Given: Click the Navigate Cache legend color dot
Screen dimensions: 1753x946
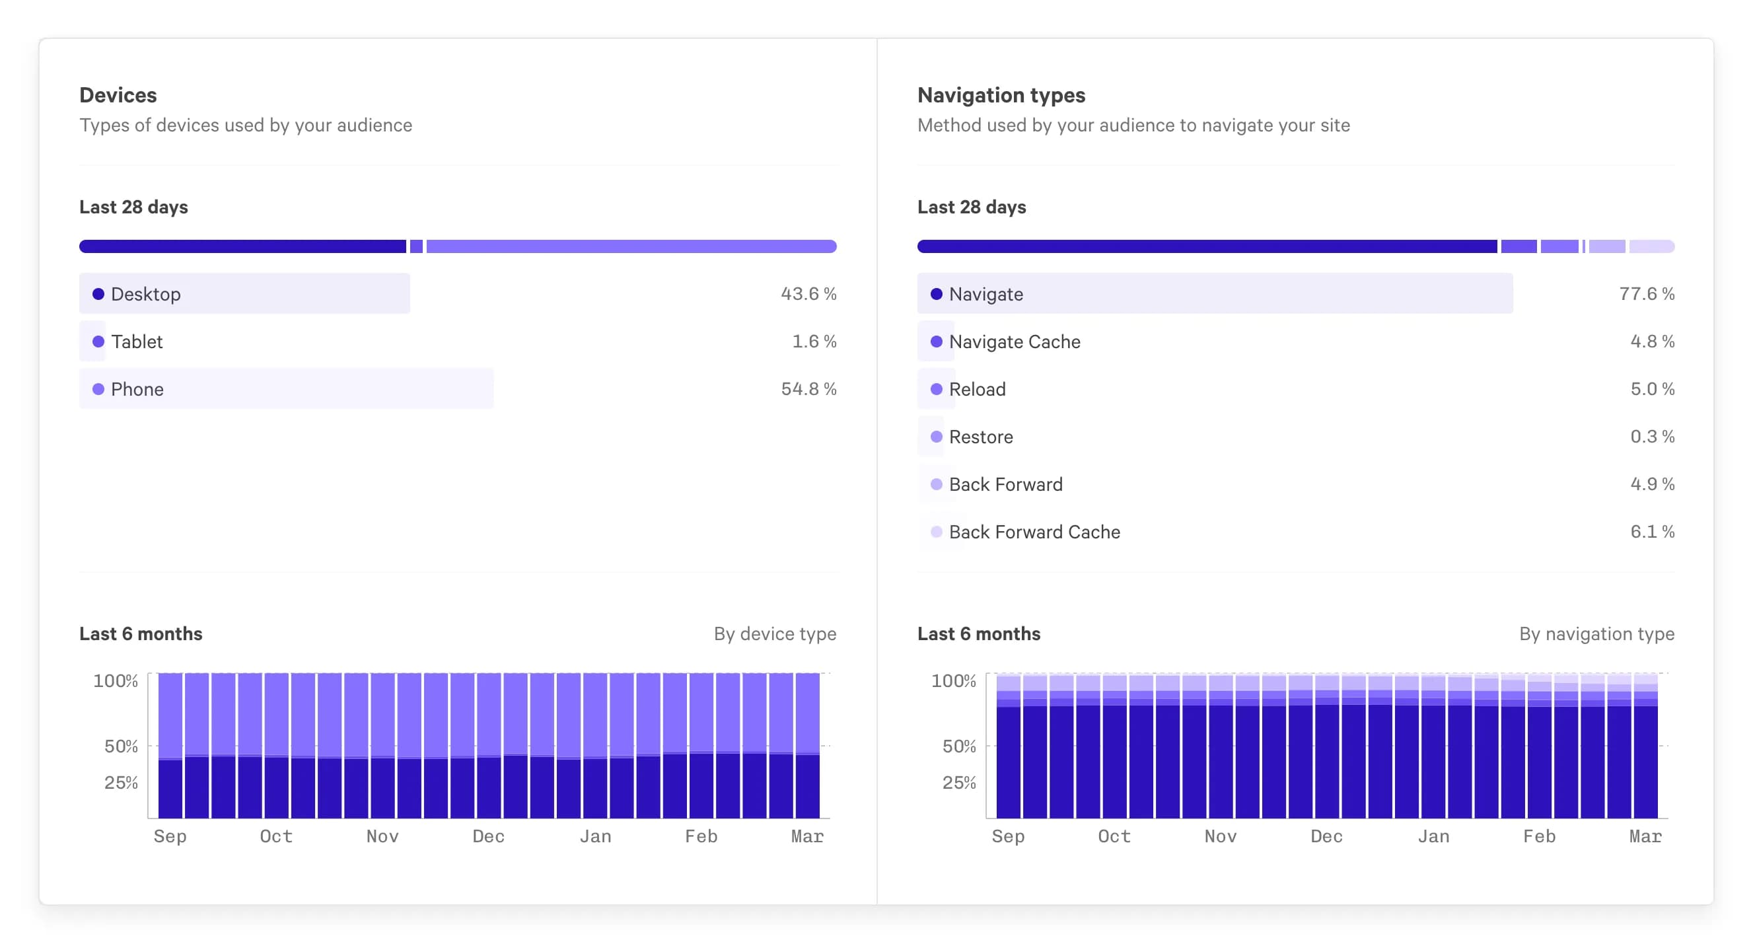Looking at the screenshot, I should click(x=937, y=342).
